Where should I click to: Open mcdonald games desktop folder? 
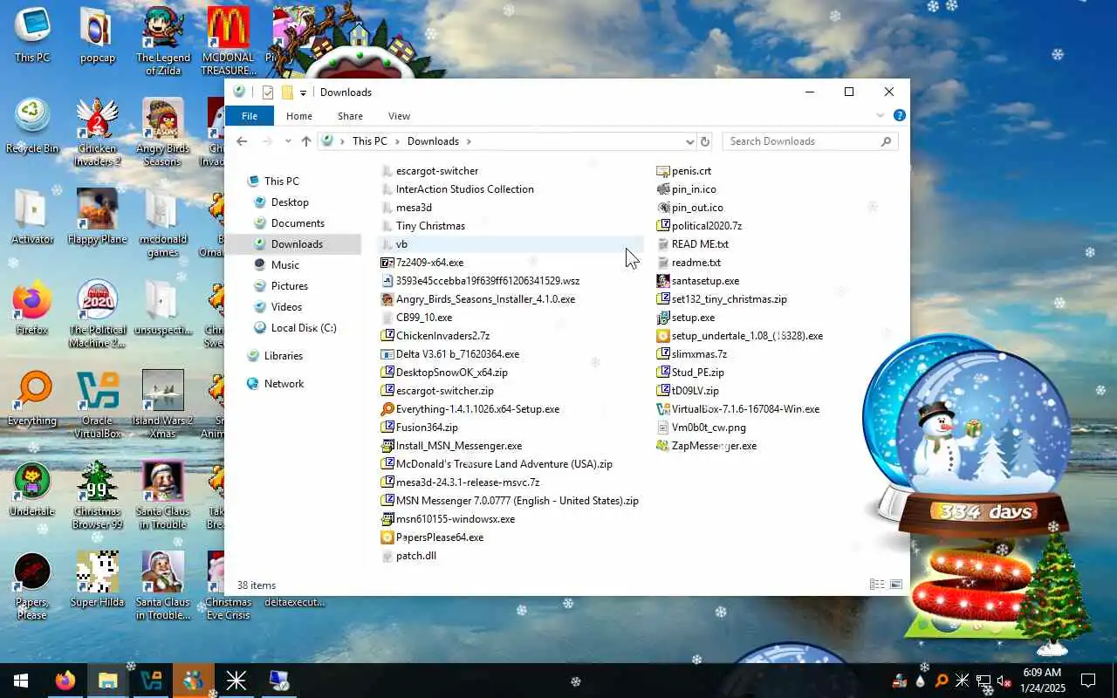[x=163, y=222]
